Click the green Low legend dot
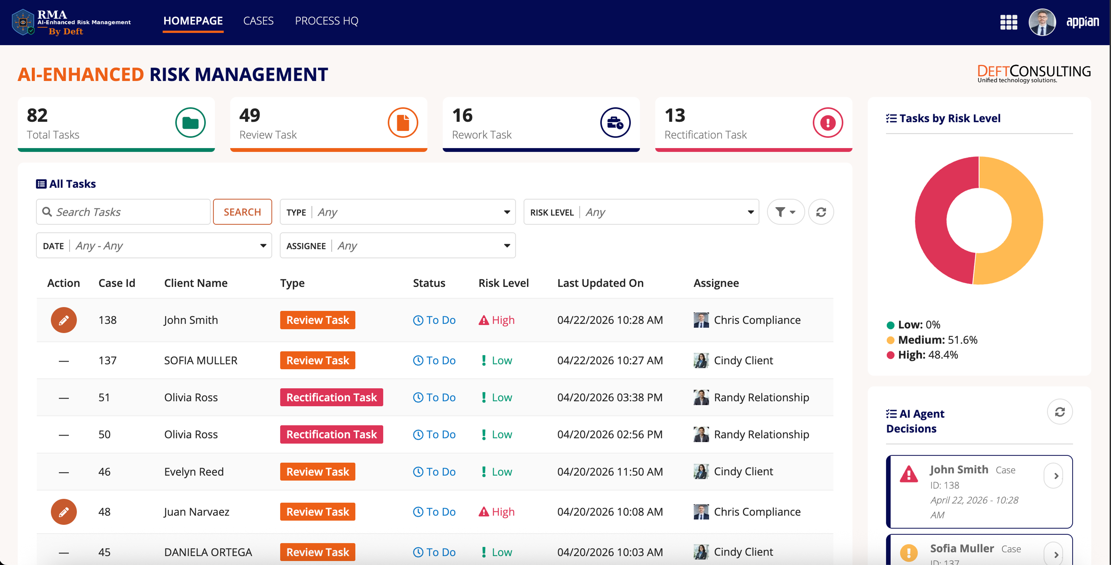The height and width of the screenshot is (565, 1111). click(x=890, y=325)
